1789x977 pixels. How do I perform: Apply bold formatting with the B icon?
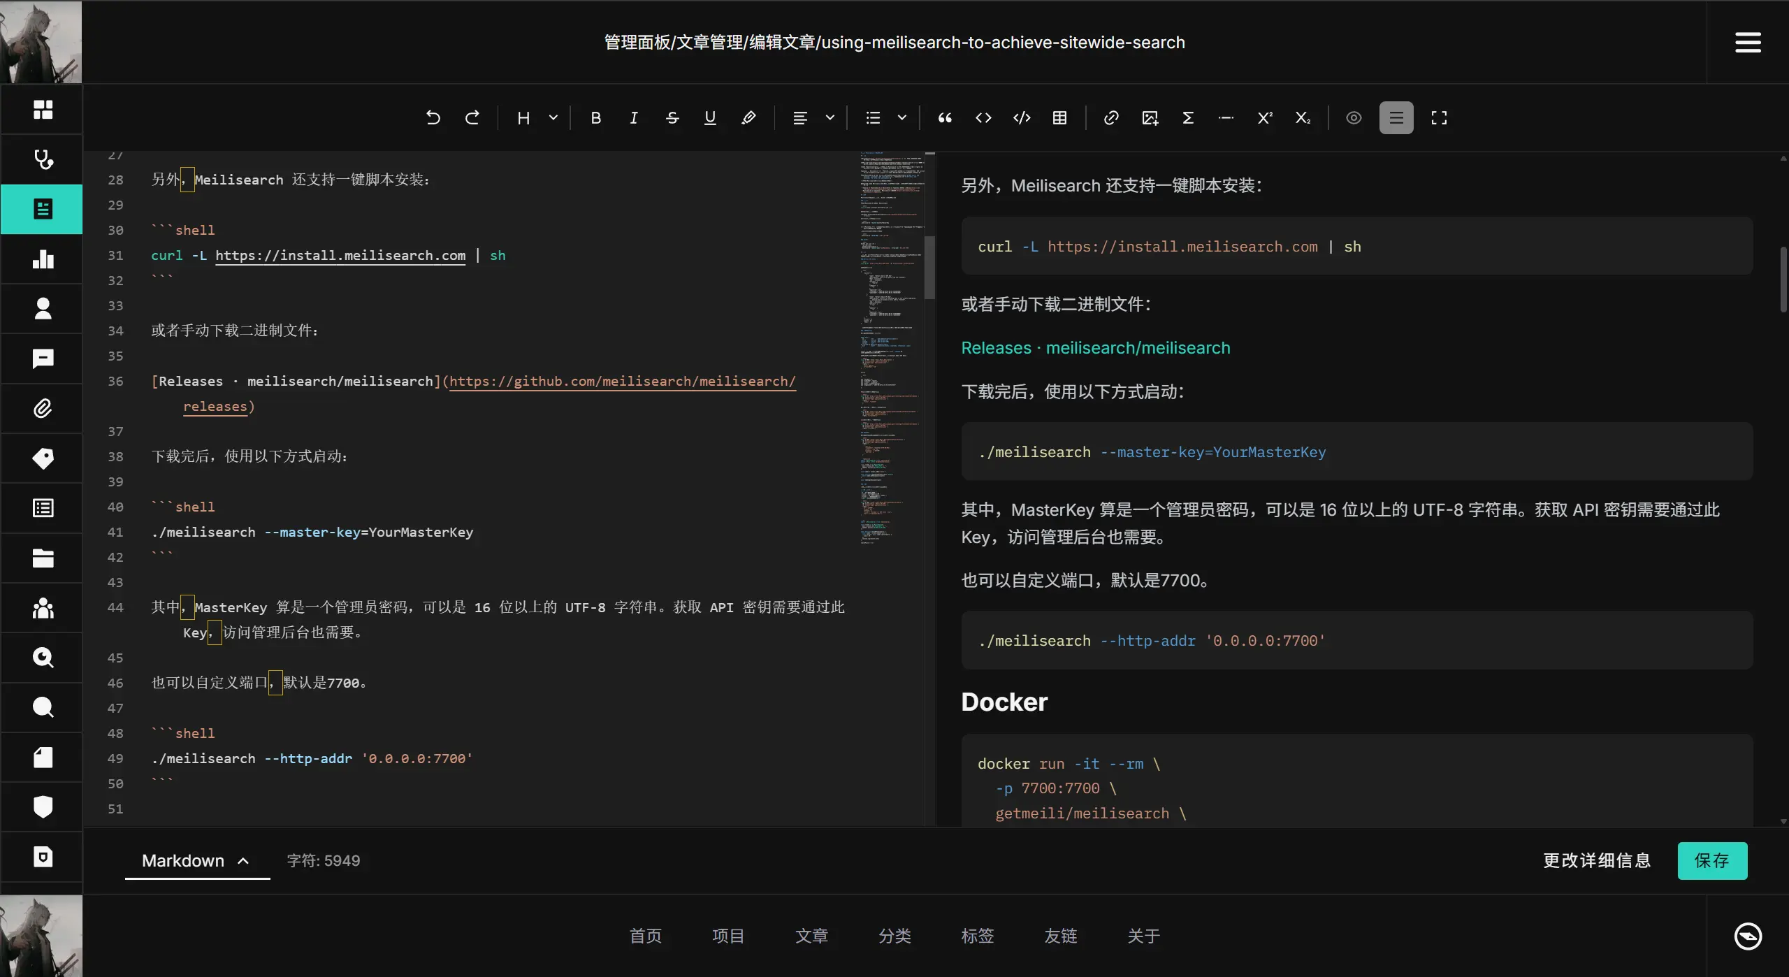[595, 118]
